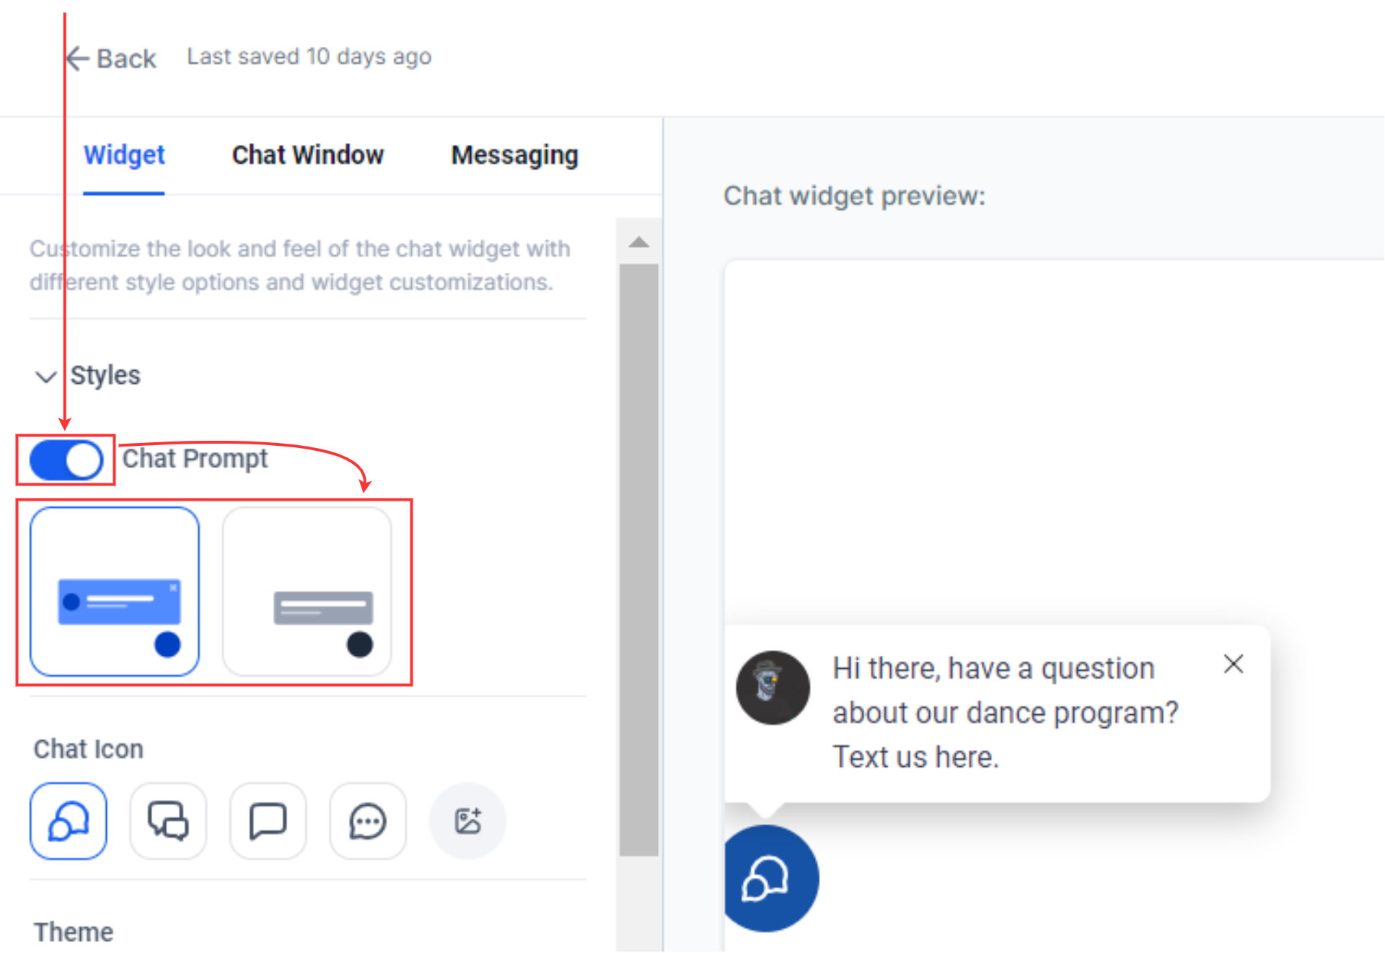The height and width of the screenshot is (953, 1385).
Task: Click the Widget tab
Action: 124,155
